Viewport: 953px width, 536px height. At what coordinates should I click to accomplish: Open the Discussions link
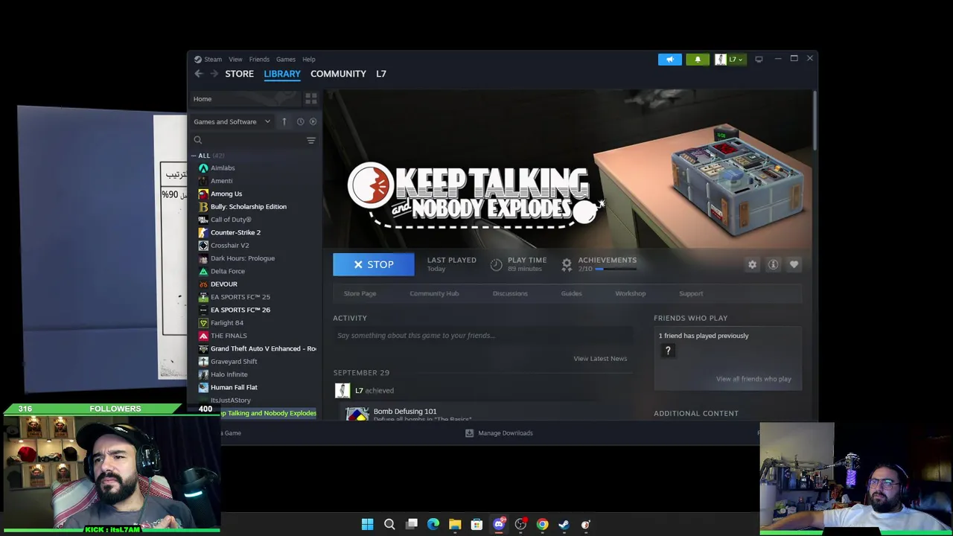pos(510,293)
